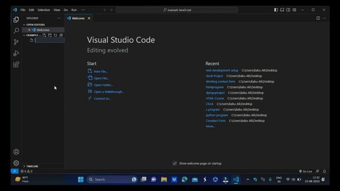Viewport: 340px width, 191px height.
Task: Collapse the EXAMPLE folder section
Action: (32, 35)
